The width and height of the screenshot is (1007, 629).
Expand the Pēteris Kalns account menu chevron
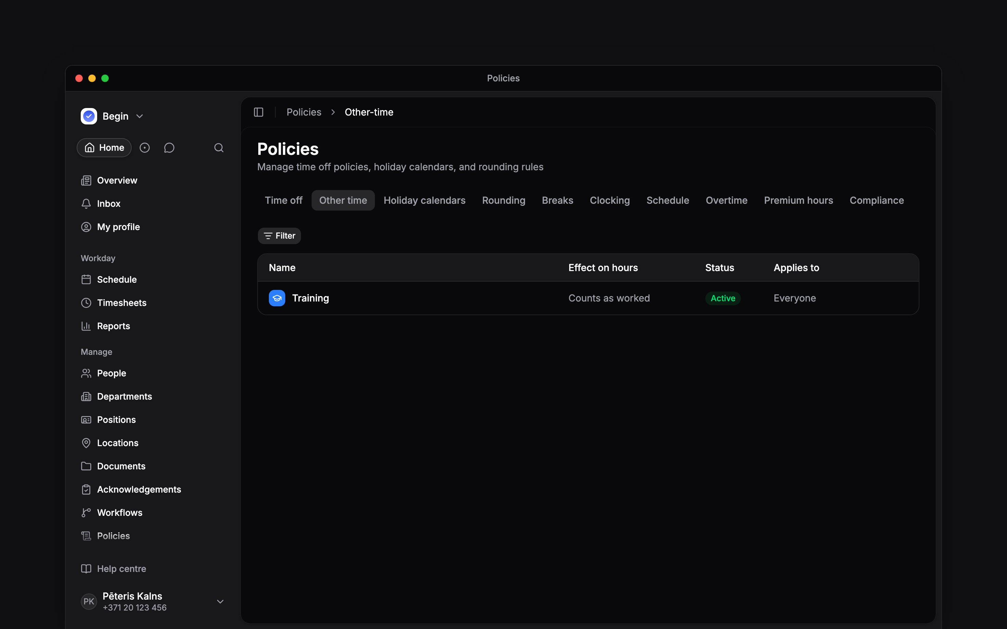(x=221, y=602)
